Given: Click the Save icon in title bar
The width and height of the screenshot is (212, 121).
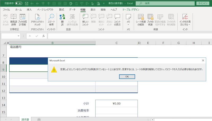Looking at the screenshot, I should [x=27, y=3].
